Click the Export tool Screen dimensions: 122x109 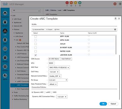(x=49, y=30)
